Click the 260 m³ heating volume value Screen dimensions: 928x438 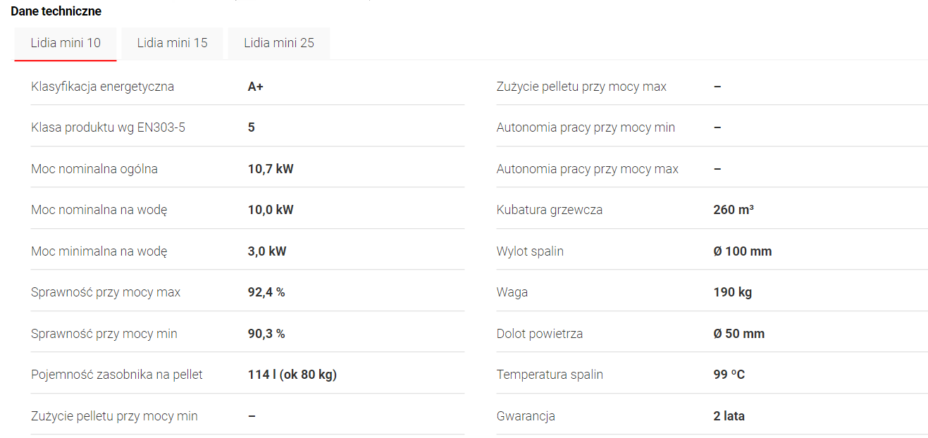pos(734,210)
